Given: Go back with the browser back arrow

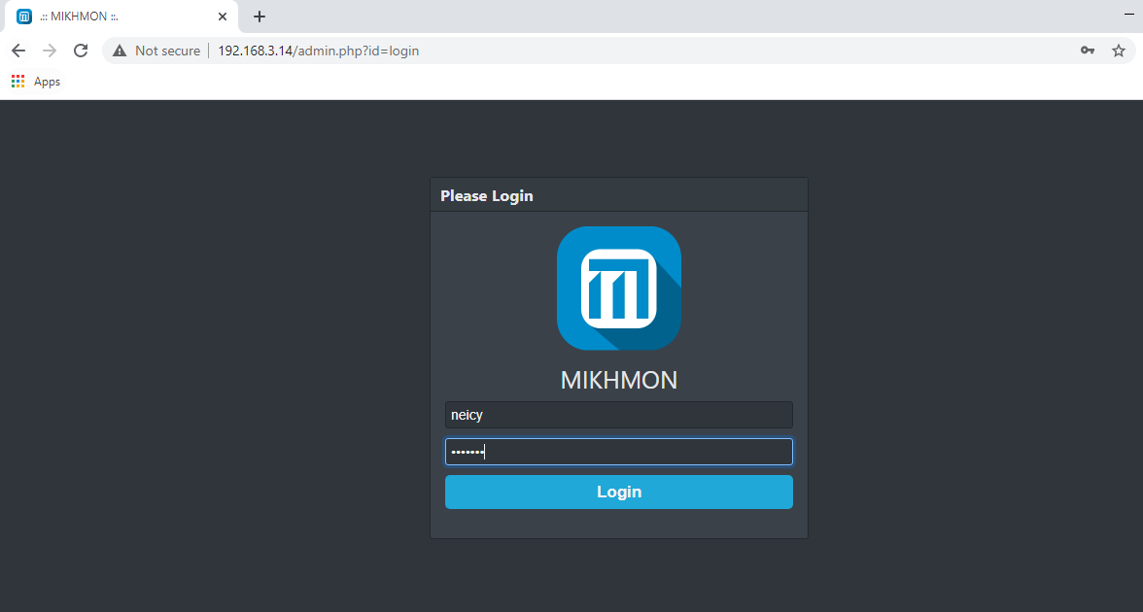Looking at the screenshot, I should pos(18,51).
